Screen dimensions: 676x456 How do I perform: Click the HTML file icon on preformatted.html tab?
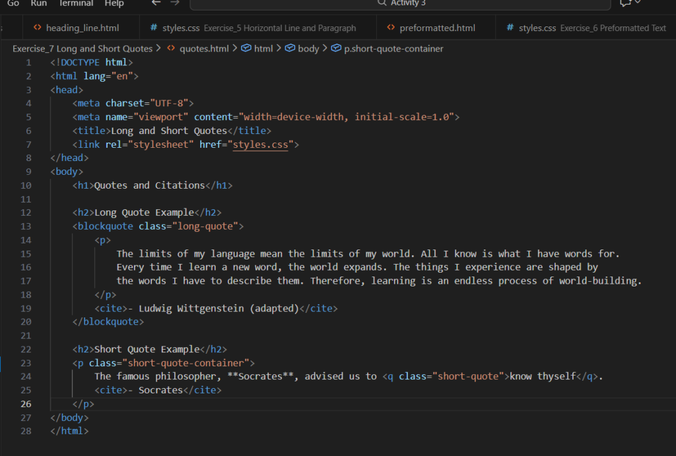[391, 28]
